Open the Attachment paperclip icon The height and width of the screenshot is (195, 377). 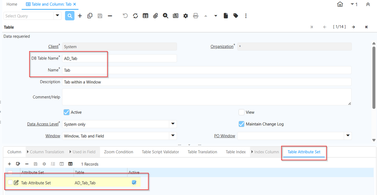click(155, 16)
